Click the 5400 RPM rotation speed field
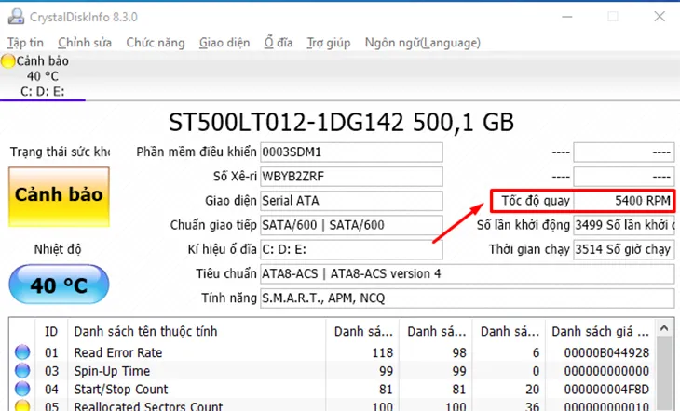Viewport: 680px width, 411px height. (622, 200)
